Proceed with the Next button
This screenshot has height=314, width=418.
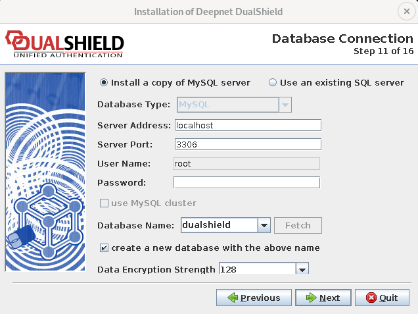(323, 298)
